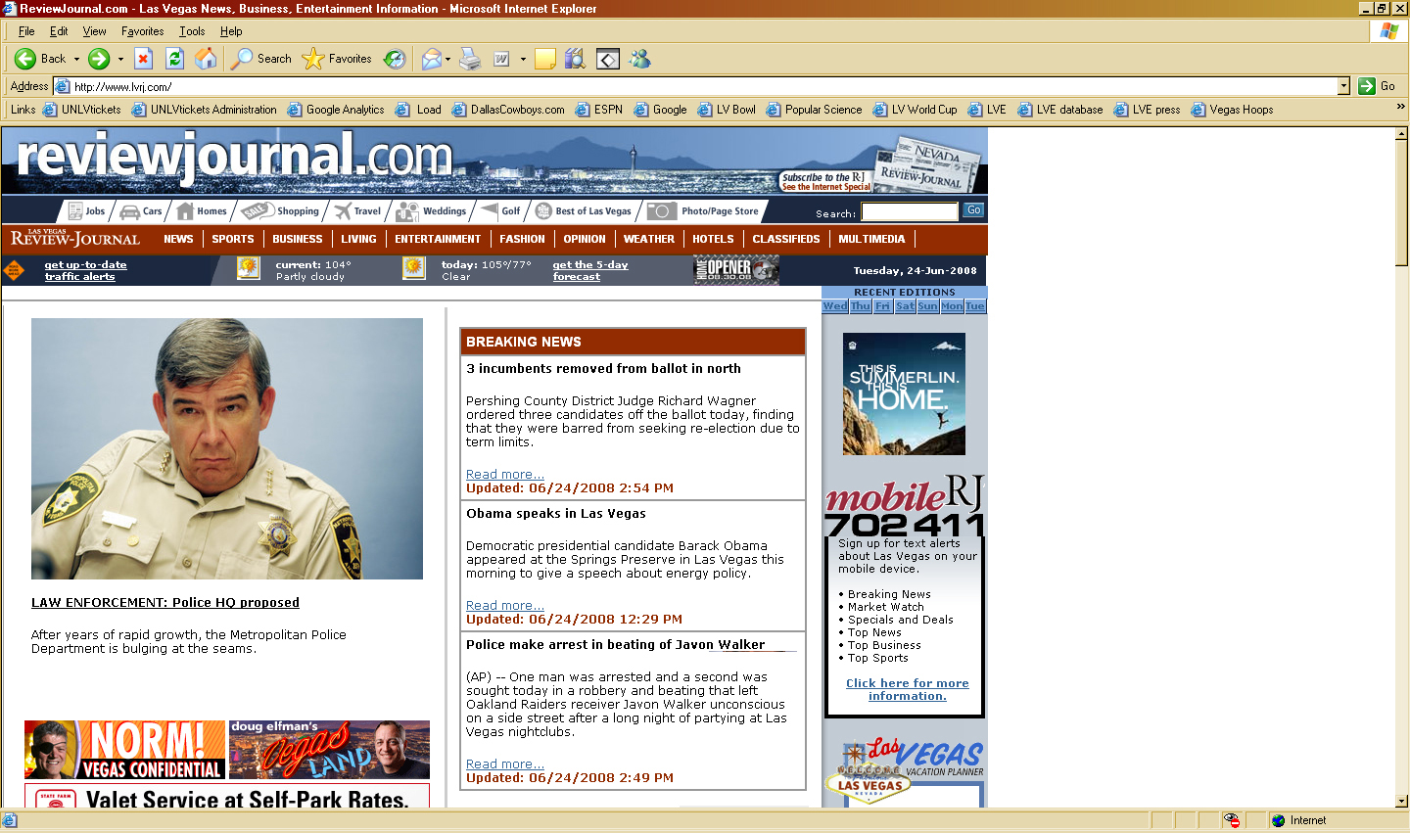Select the SPORTS navigation tab
The height and width of the screenshot is (833, 1410).
[x=233, y=239]
